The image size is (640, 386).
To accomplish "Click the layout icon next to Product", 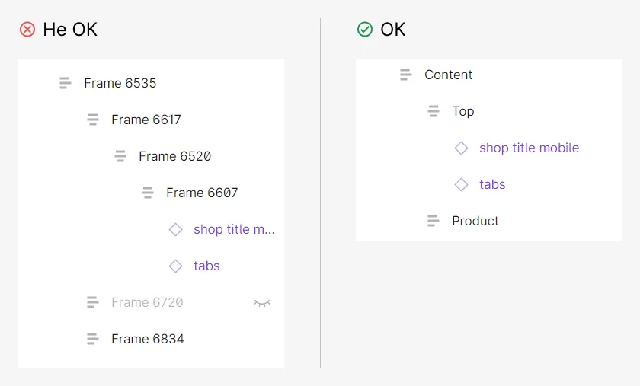I will [433, 221].
